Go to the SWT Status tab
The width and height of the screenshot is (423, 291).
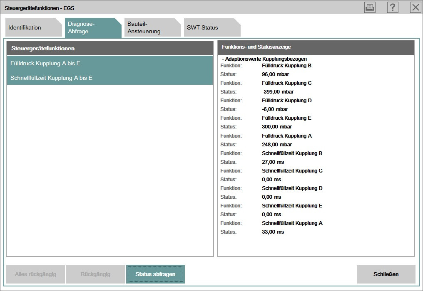click(x=208, y=28)
